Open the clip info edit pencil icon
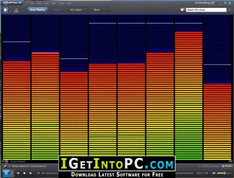This screenshot has width=234, height=178. (x=5, y=166)
